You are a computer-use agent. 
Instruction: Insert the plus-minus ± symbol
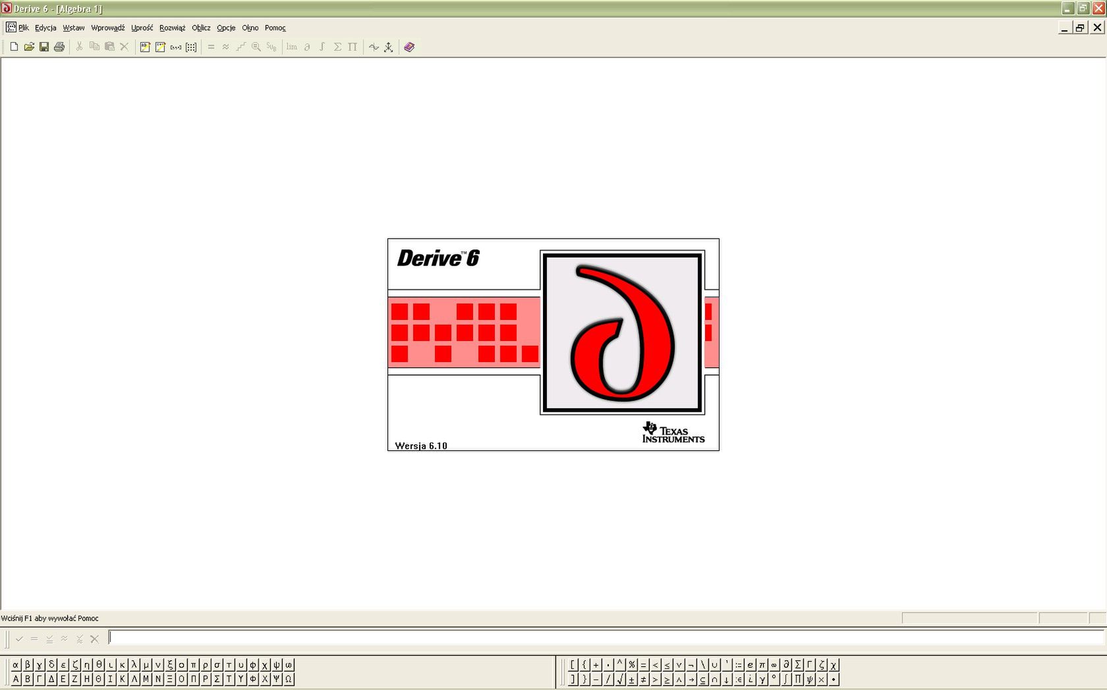pyautogui.click(x=632, y=679)
